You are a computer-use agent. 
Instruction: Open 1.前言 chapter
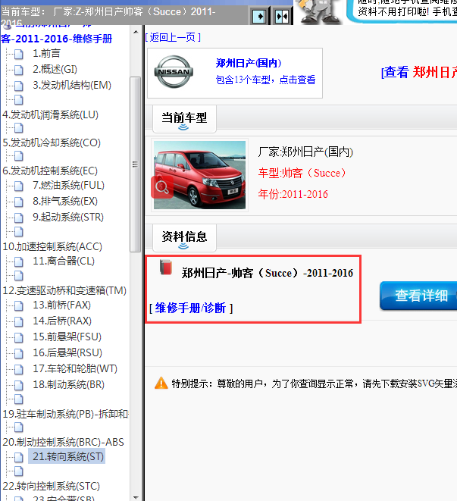coord(46,53)
